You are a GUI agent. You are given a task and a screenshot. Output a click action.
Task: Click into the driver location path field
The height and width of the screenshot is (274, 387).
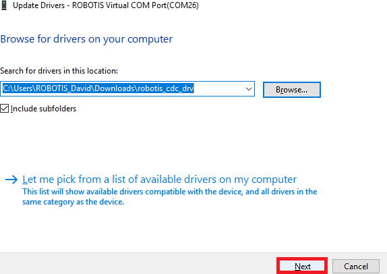click(127, 88)
